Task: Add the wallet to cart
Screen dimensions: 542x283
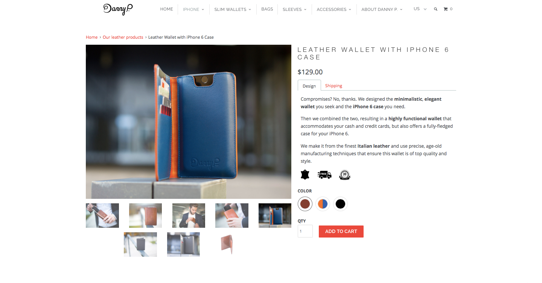Action: pos(341,232)
